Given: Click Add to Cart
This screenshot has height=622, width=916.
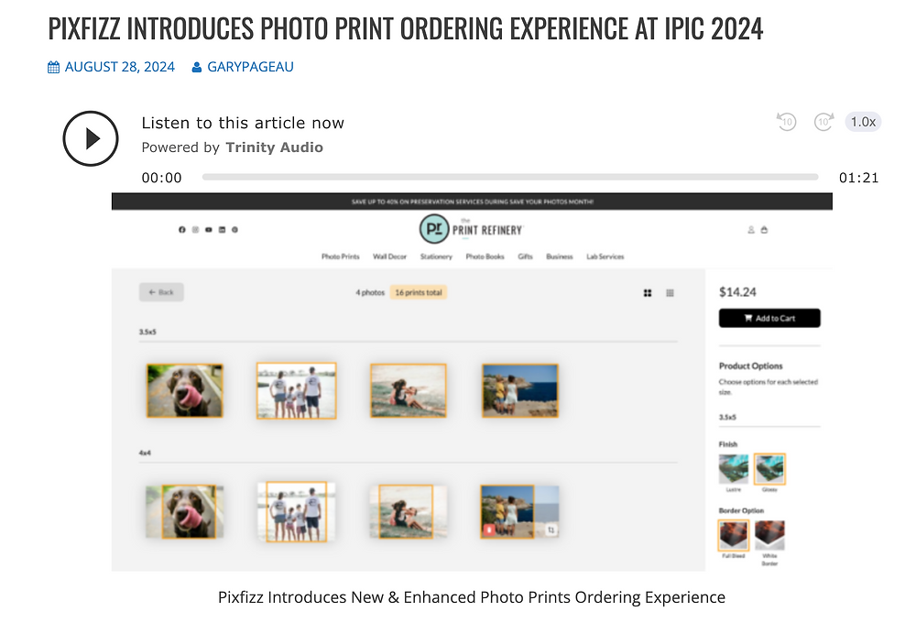Looking at the screenshot, I should point(769,318).
